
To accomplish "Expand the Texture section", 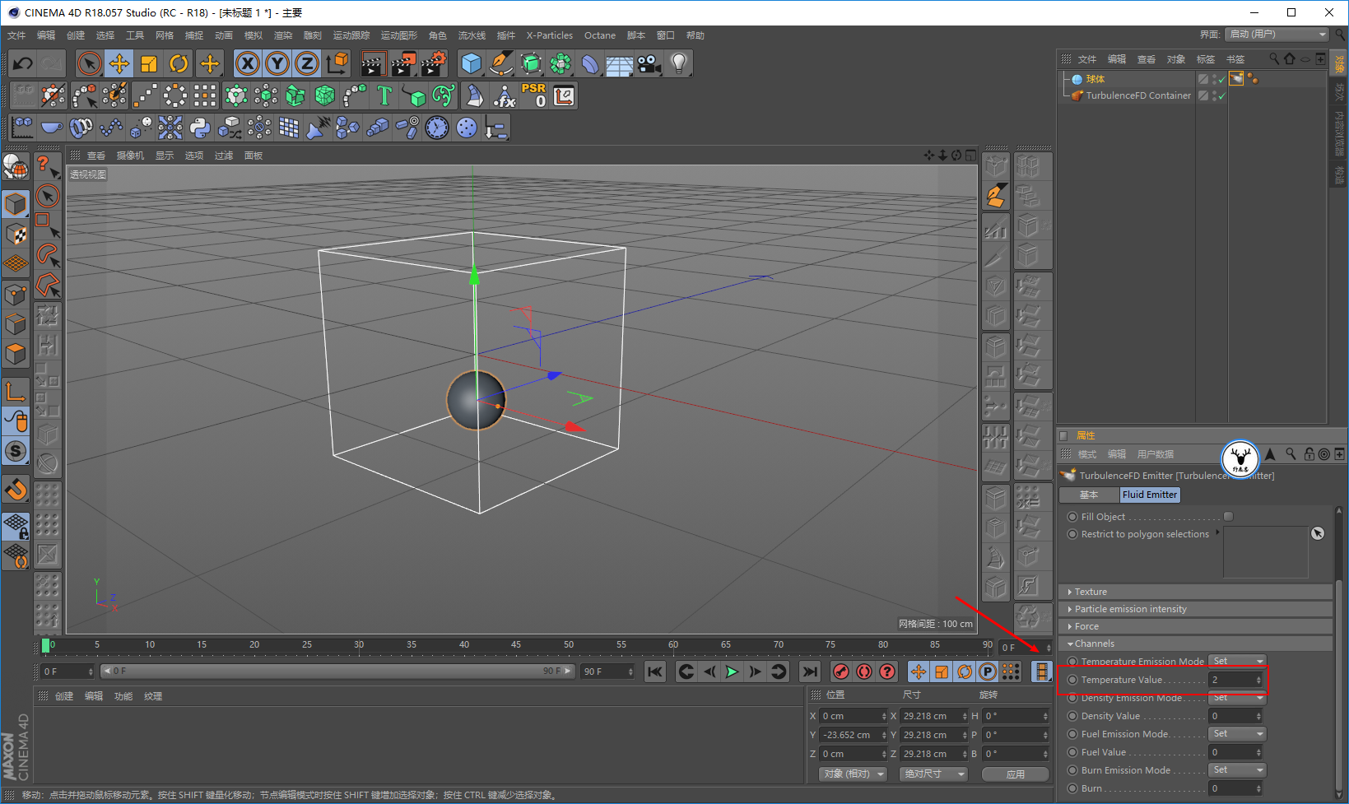I will (x=1195, y=592).
